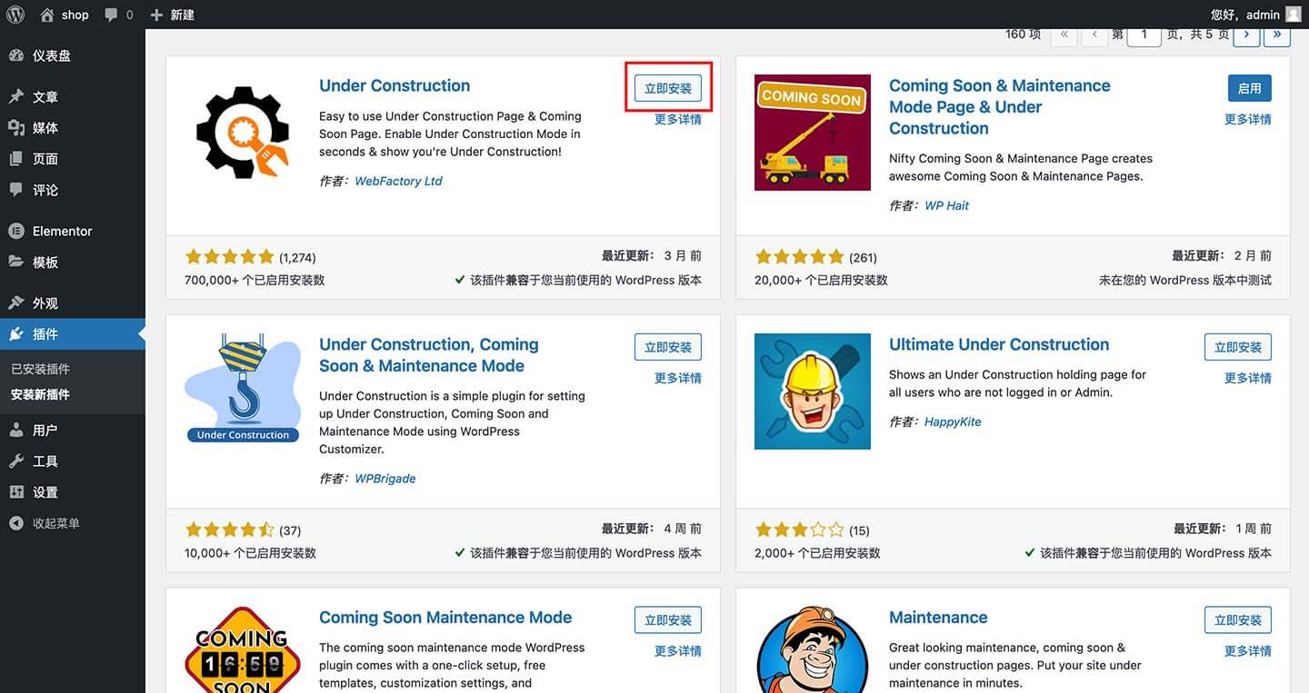Click the COMING SOON crane plugin thumbnail
The width and height of the screenshot is (1309, 693).
pyautogui.click(x=813, y=133)
